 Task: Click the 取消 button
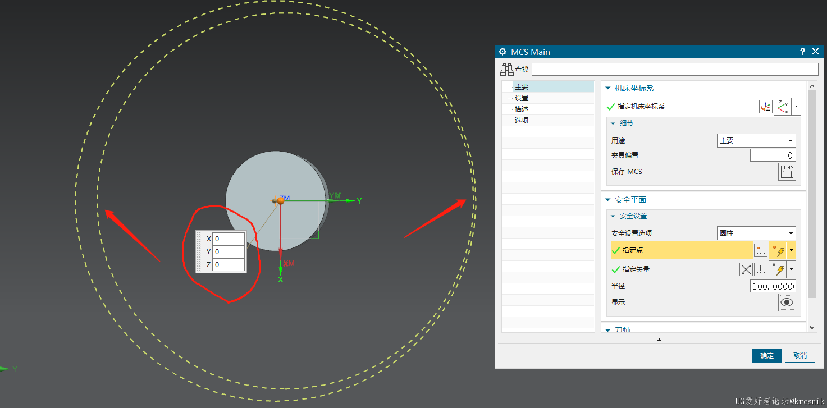click(800, 355)
